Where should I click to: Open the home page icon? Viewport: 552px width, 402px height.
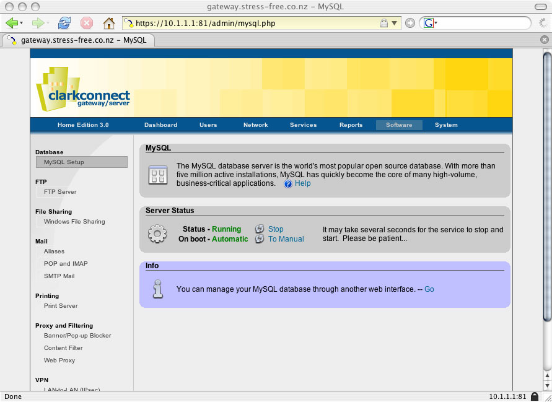[x=109, y=24]
